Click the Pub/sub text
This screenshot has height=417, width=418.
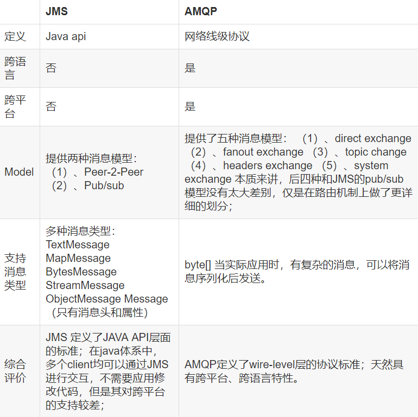coord(104,185)
